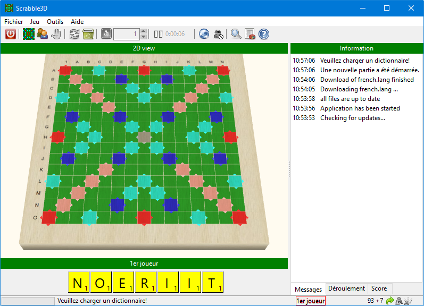424x306 pixels.
Task: Open the Outils menu
Action: point(55,22)
